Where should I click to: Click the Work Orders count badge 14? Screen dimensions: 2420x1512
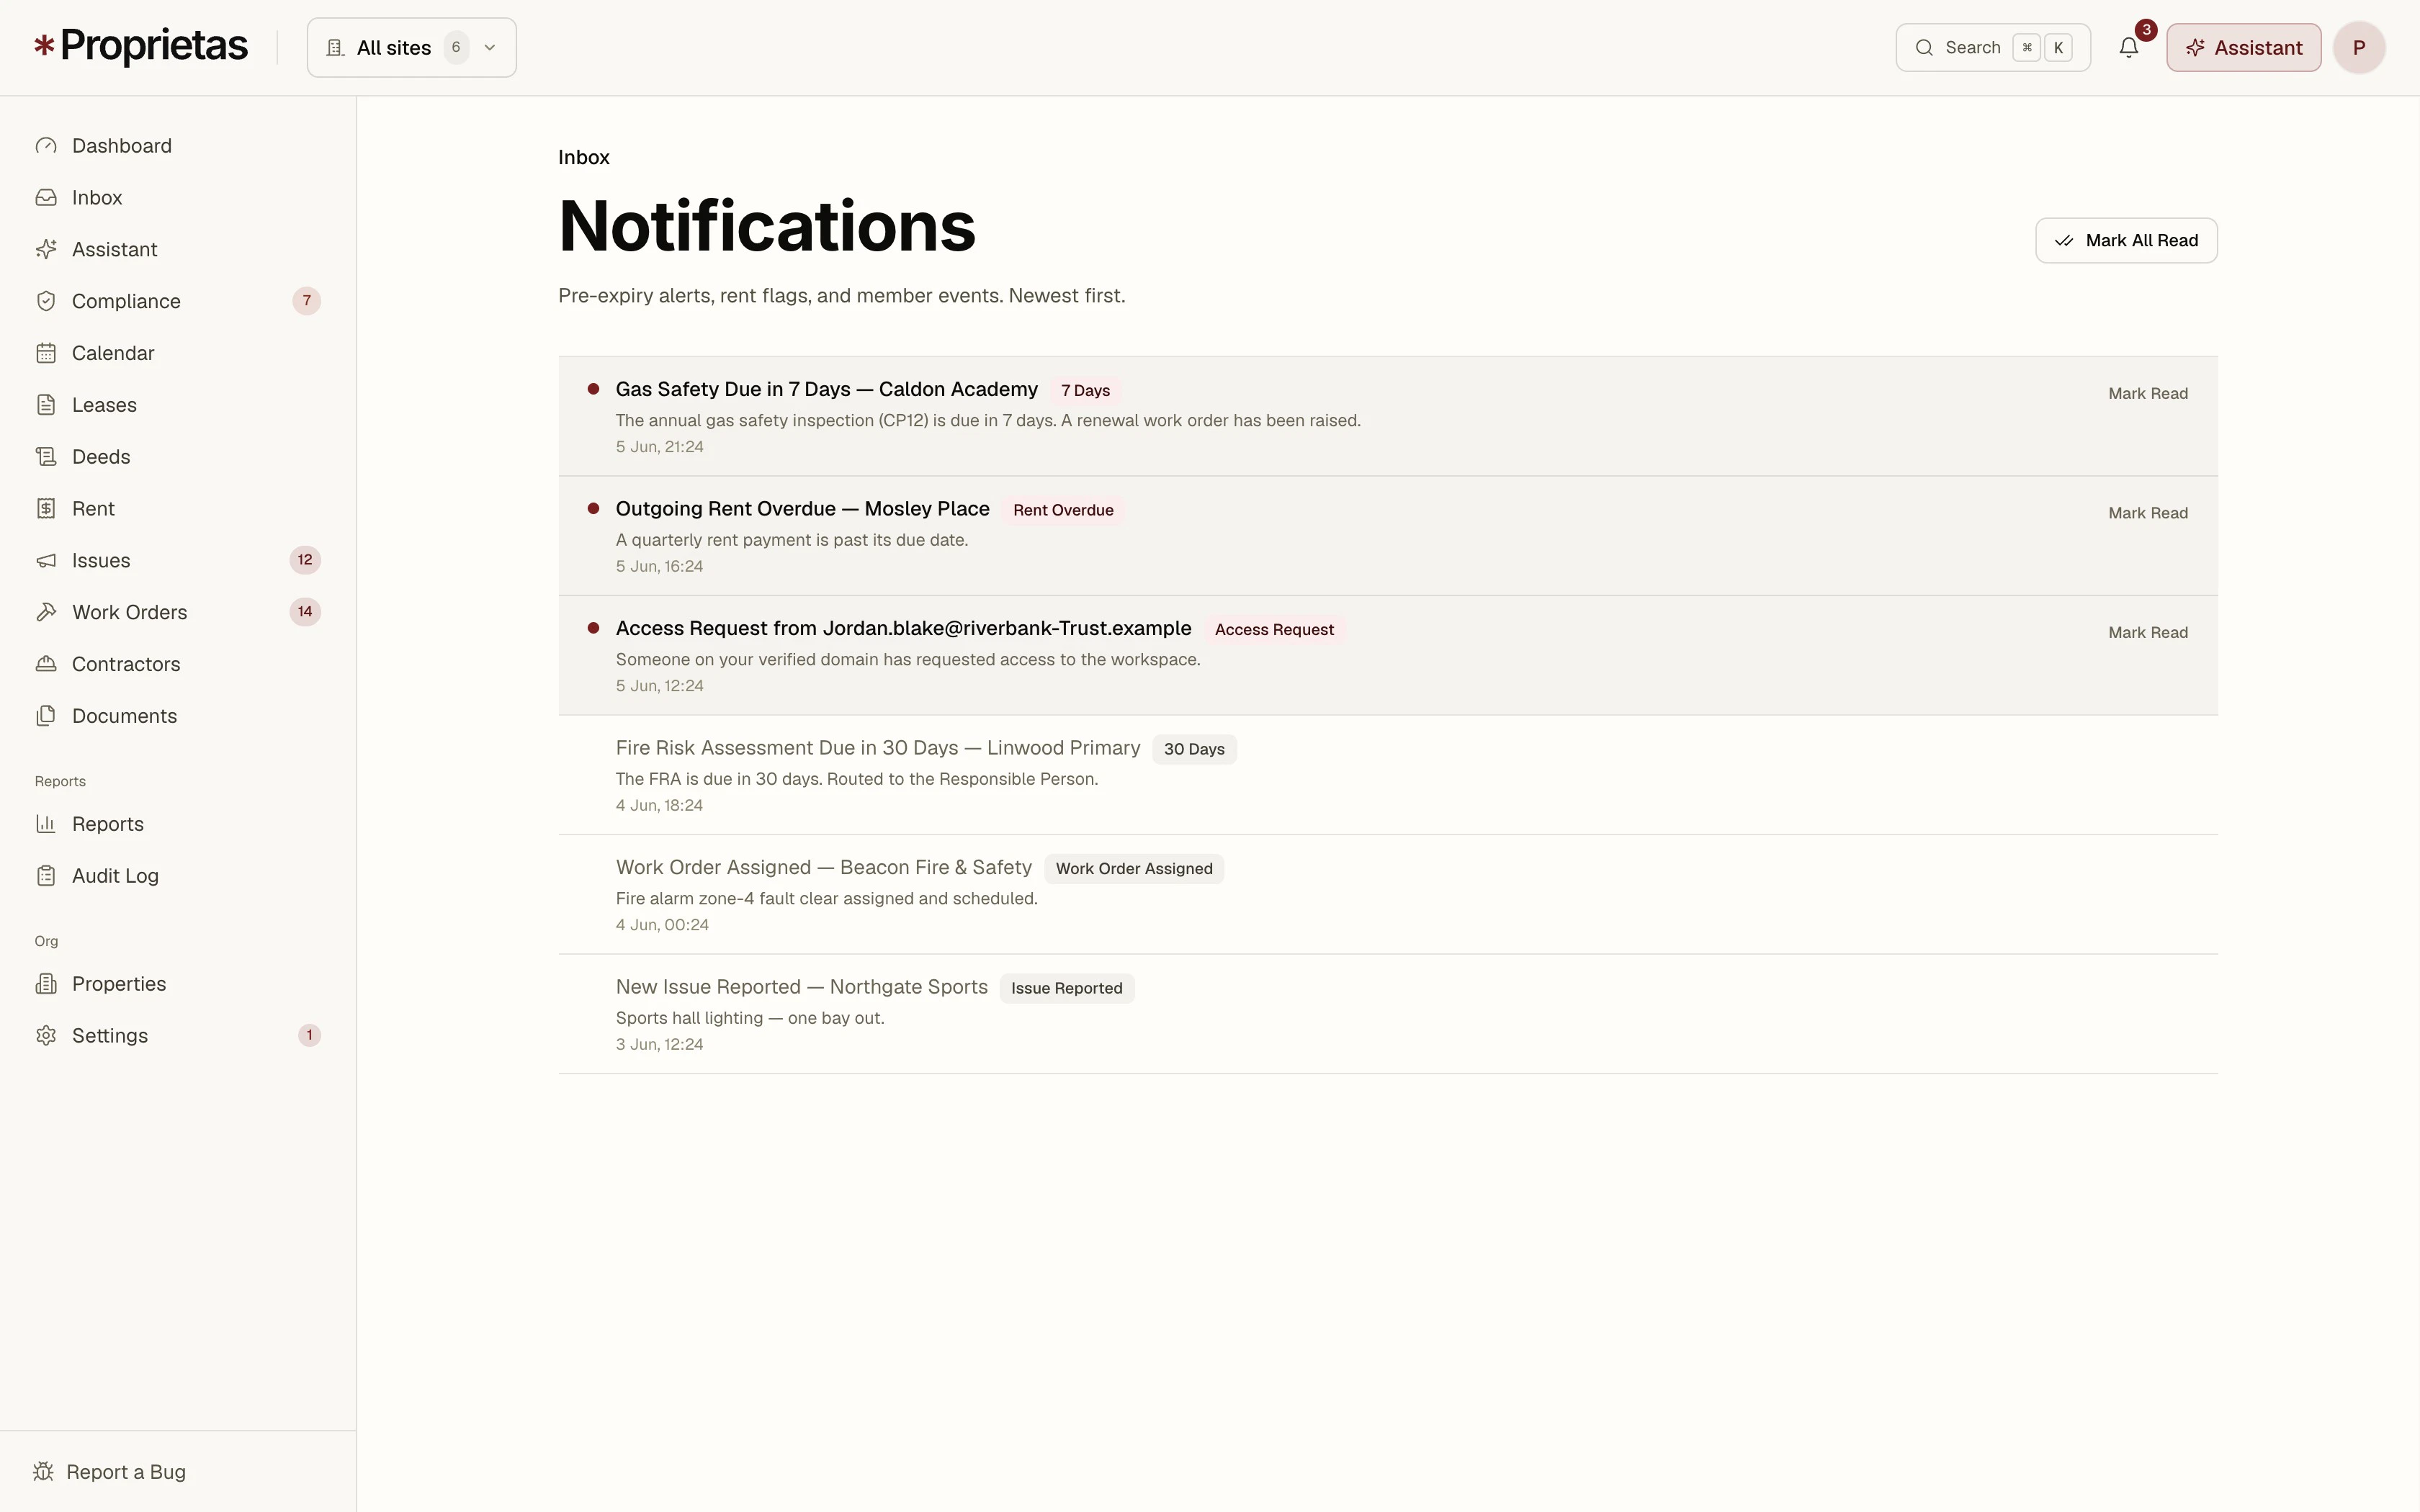(x=305, y=612)
